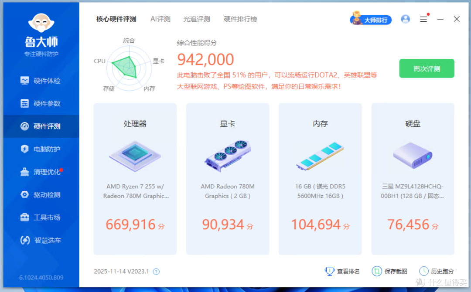This screenshot has height=292, width=471.
Task: Click the 硬盘 card title
Action: pos(413,124)
